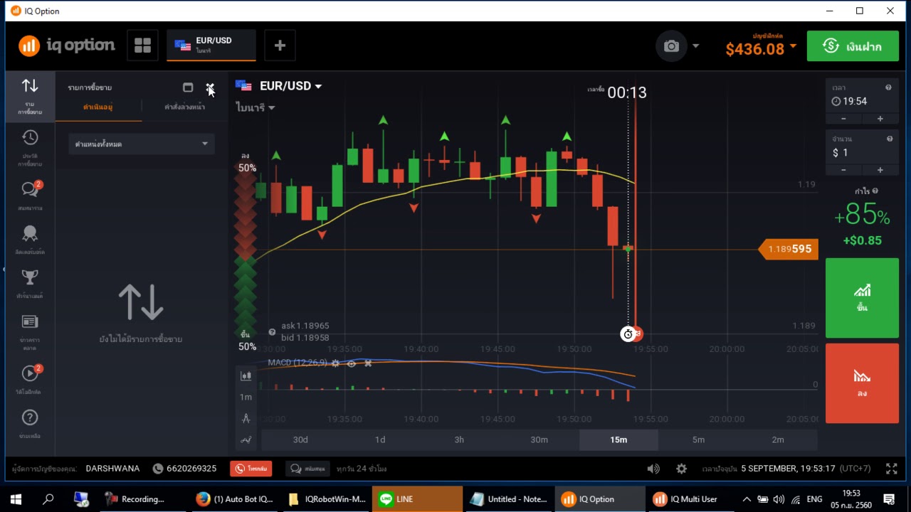Image resolution: width=911 pixels, height=512 pixels.
Task: Toggle sound speaker icon
Action: click(653, 469)
